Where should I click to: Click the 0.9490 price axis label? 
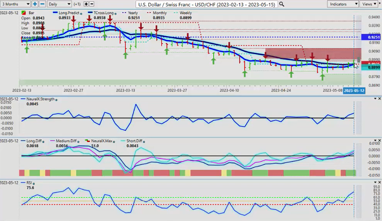[x=374, y=17]
